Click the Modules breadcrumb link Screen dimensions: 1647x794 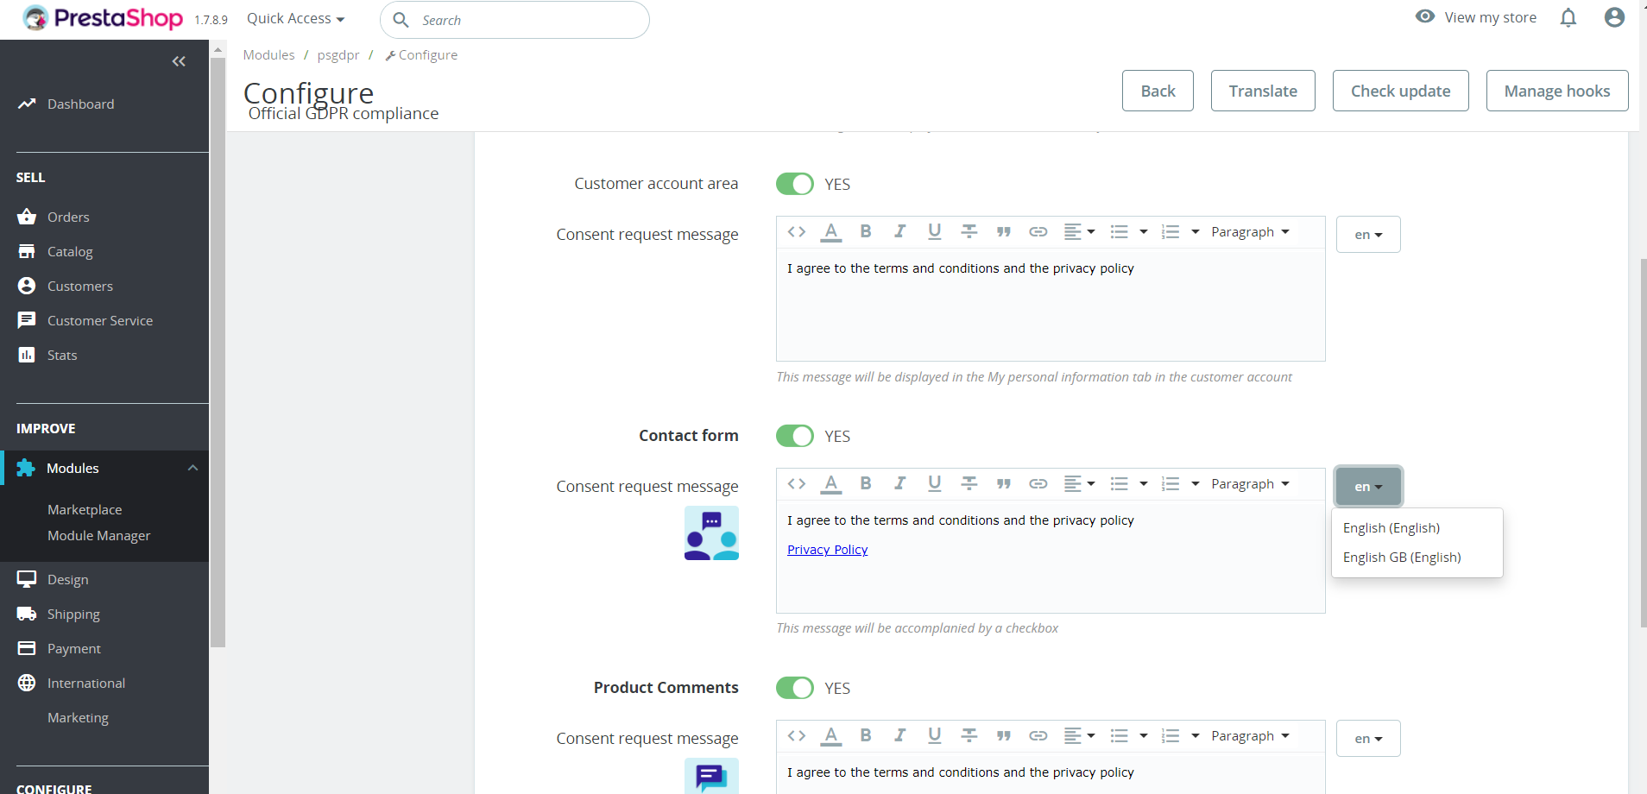pos(268,54)
